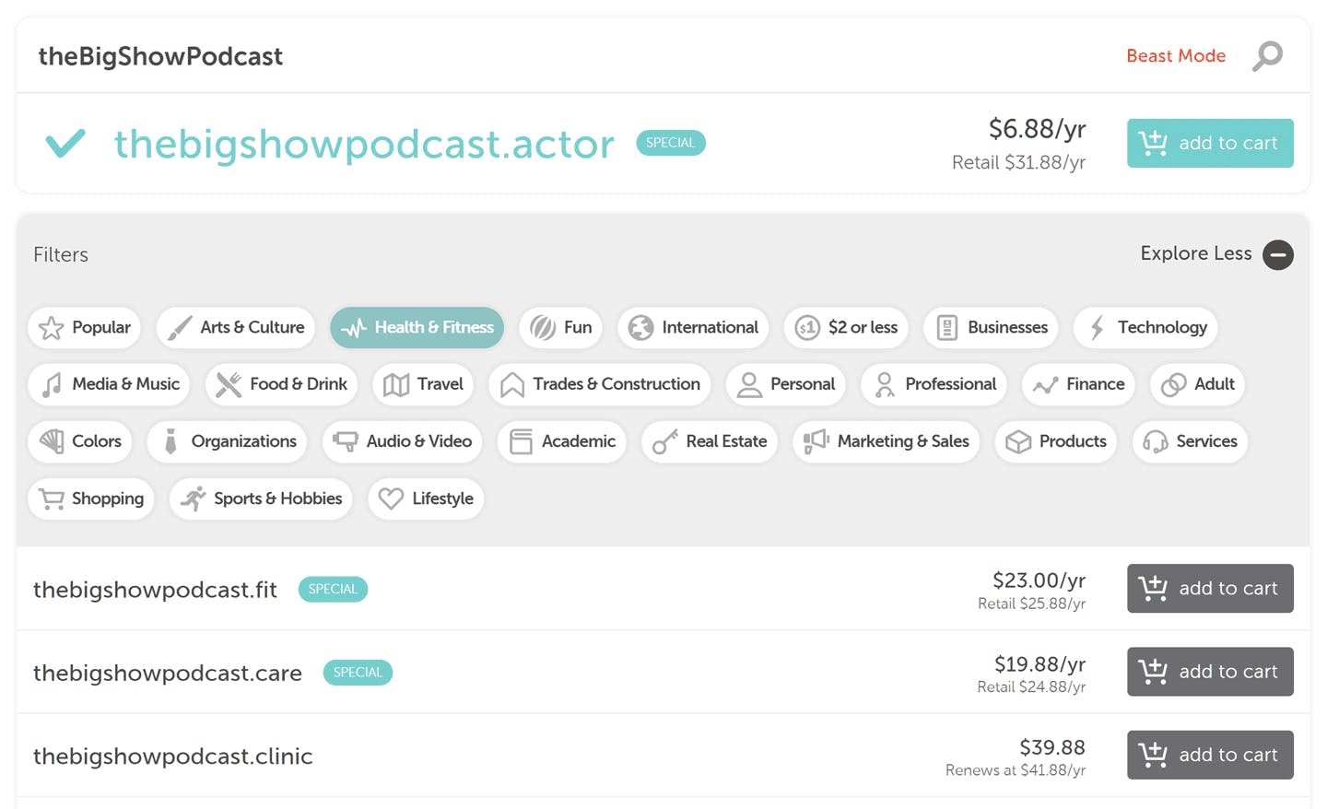
Task: Collapse filters with Explore Less
Action: 1195,254
